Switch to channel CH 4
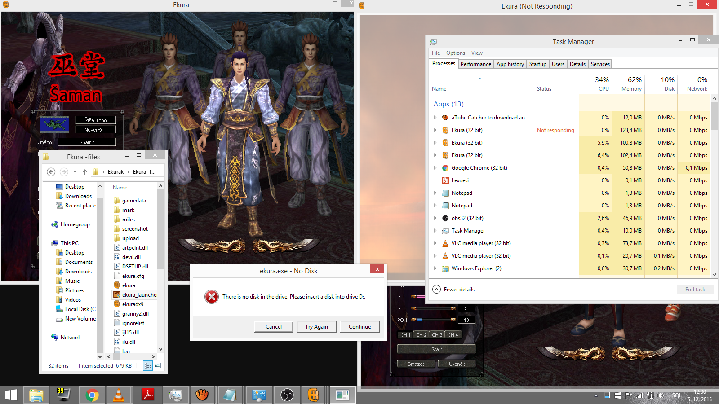 pyautogui.click(x=453, y=335)
